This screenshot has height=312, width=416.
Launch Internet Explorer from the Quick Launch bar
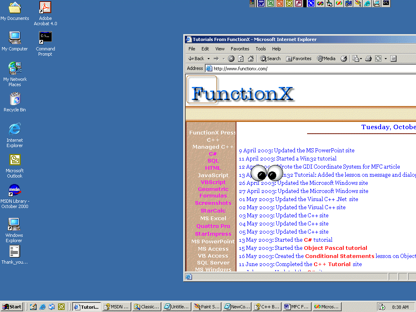coord(42,307)
